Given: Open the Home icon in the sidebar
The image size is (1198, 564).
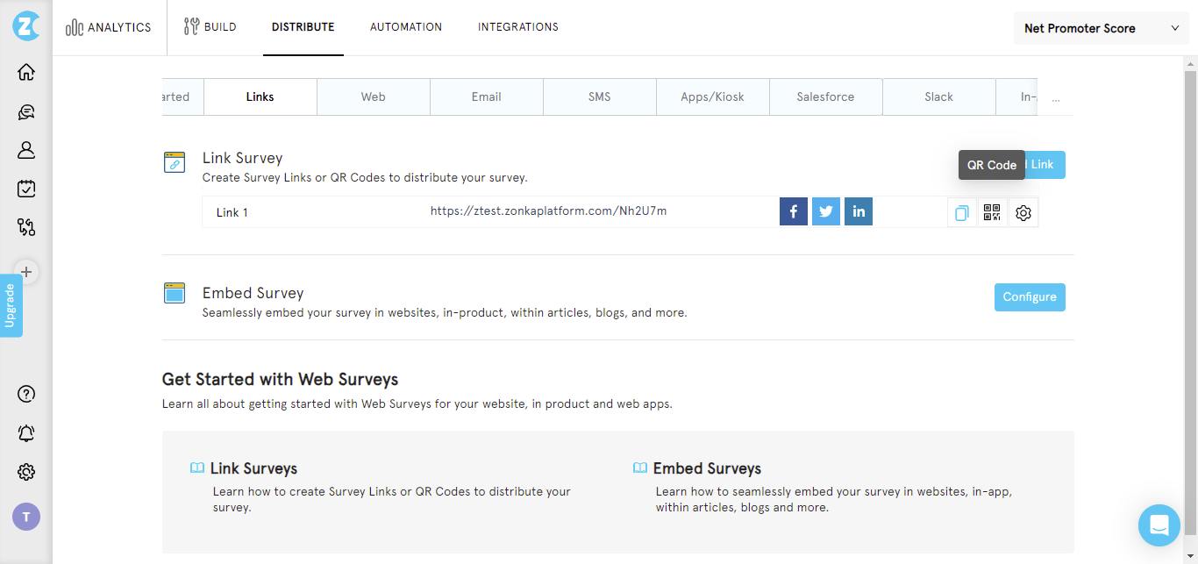Looking at the screenshot, I should (x=25, y=71).
